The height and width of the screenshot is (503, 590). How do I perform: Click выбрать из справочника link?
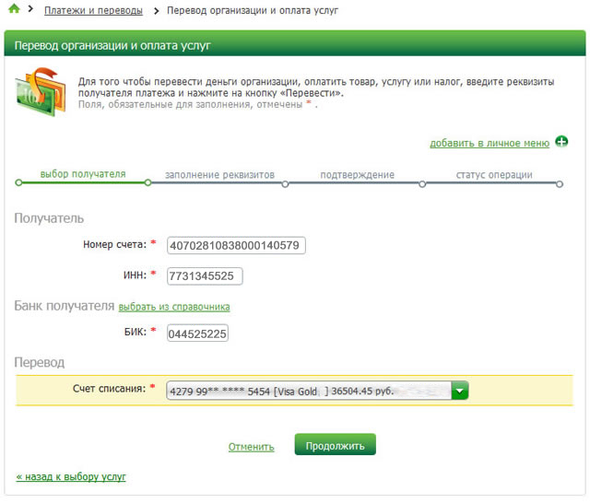pos(174,307)
